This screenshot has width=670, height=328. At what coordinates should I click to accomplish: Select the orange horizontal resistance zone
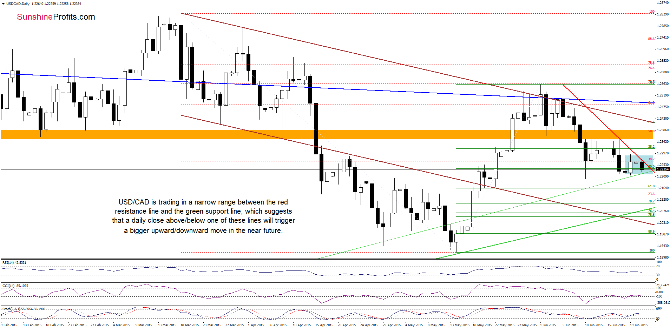327,134
